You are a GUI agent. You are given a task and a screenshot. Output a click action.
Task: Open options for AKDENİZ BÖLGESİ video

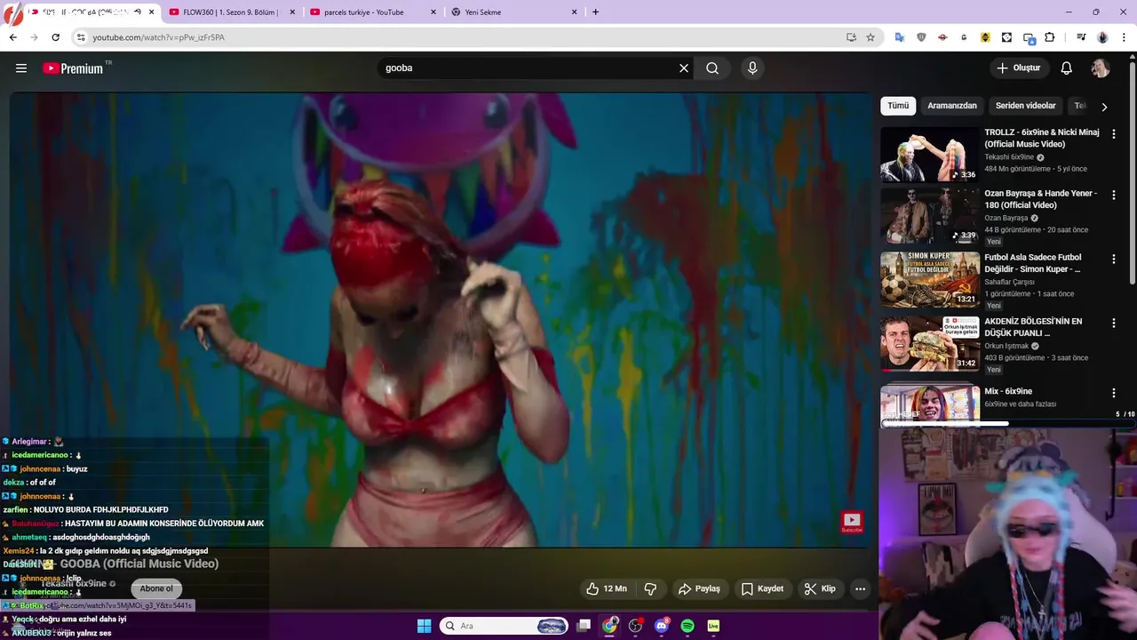click(1114, 323)
